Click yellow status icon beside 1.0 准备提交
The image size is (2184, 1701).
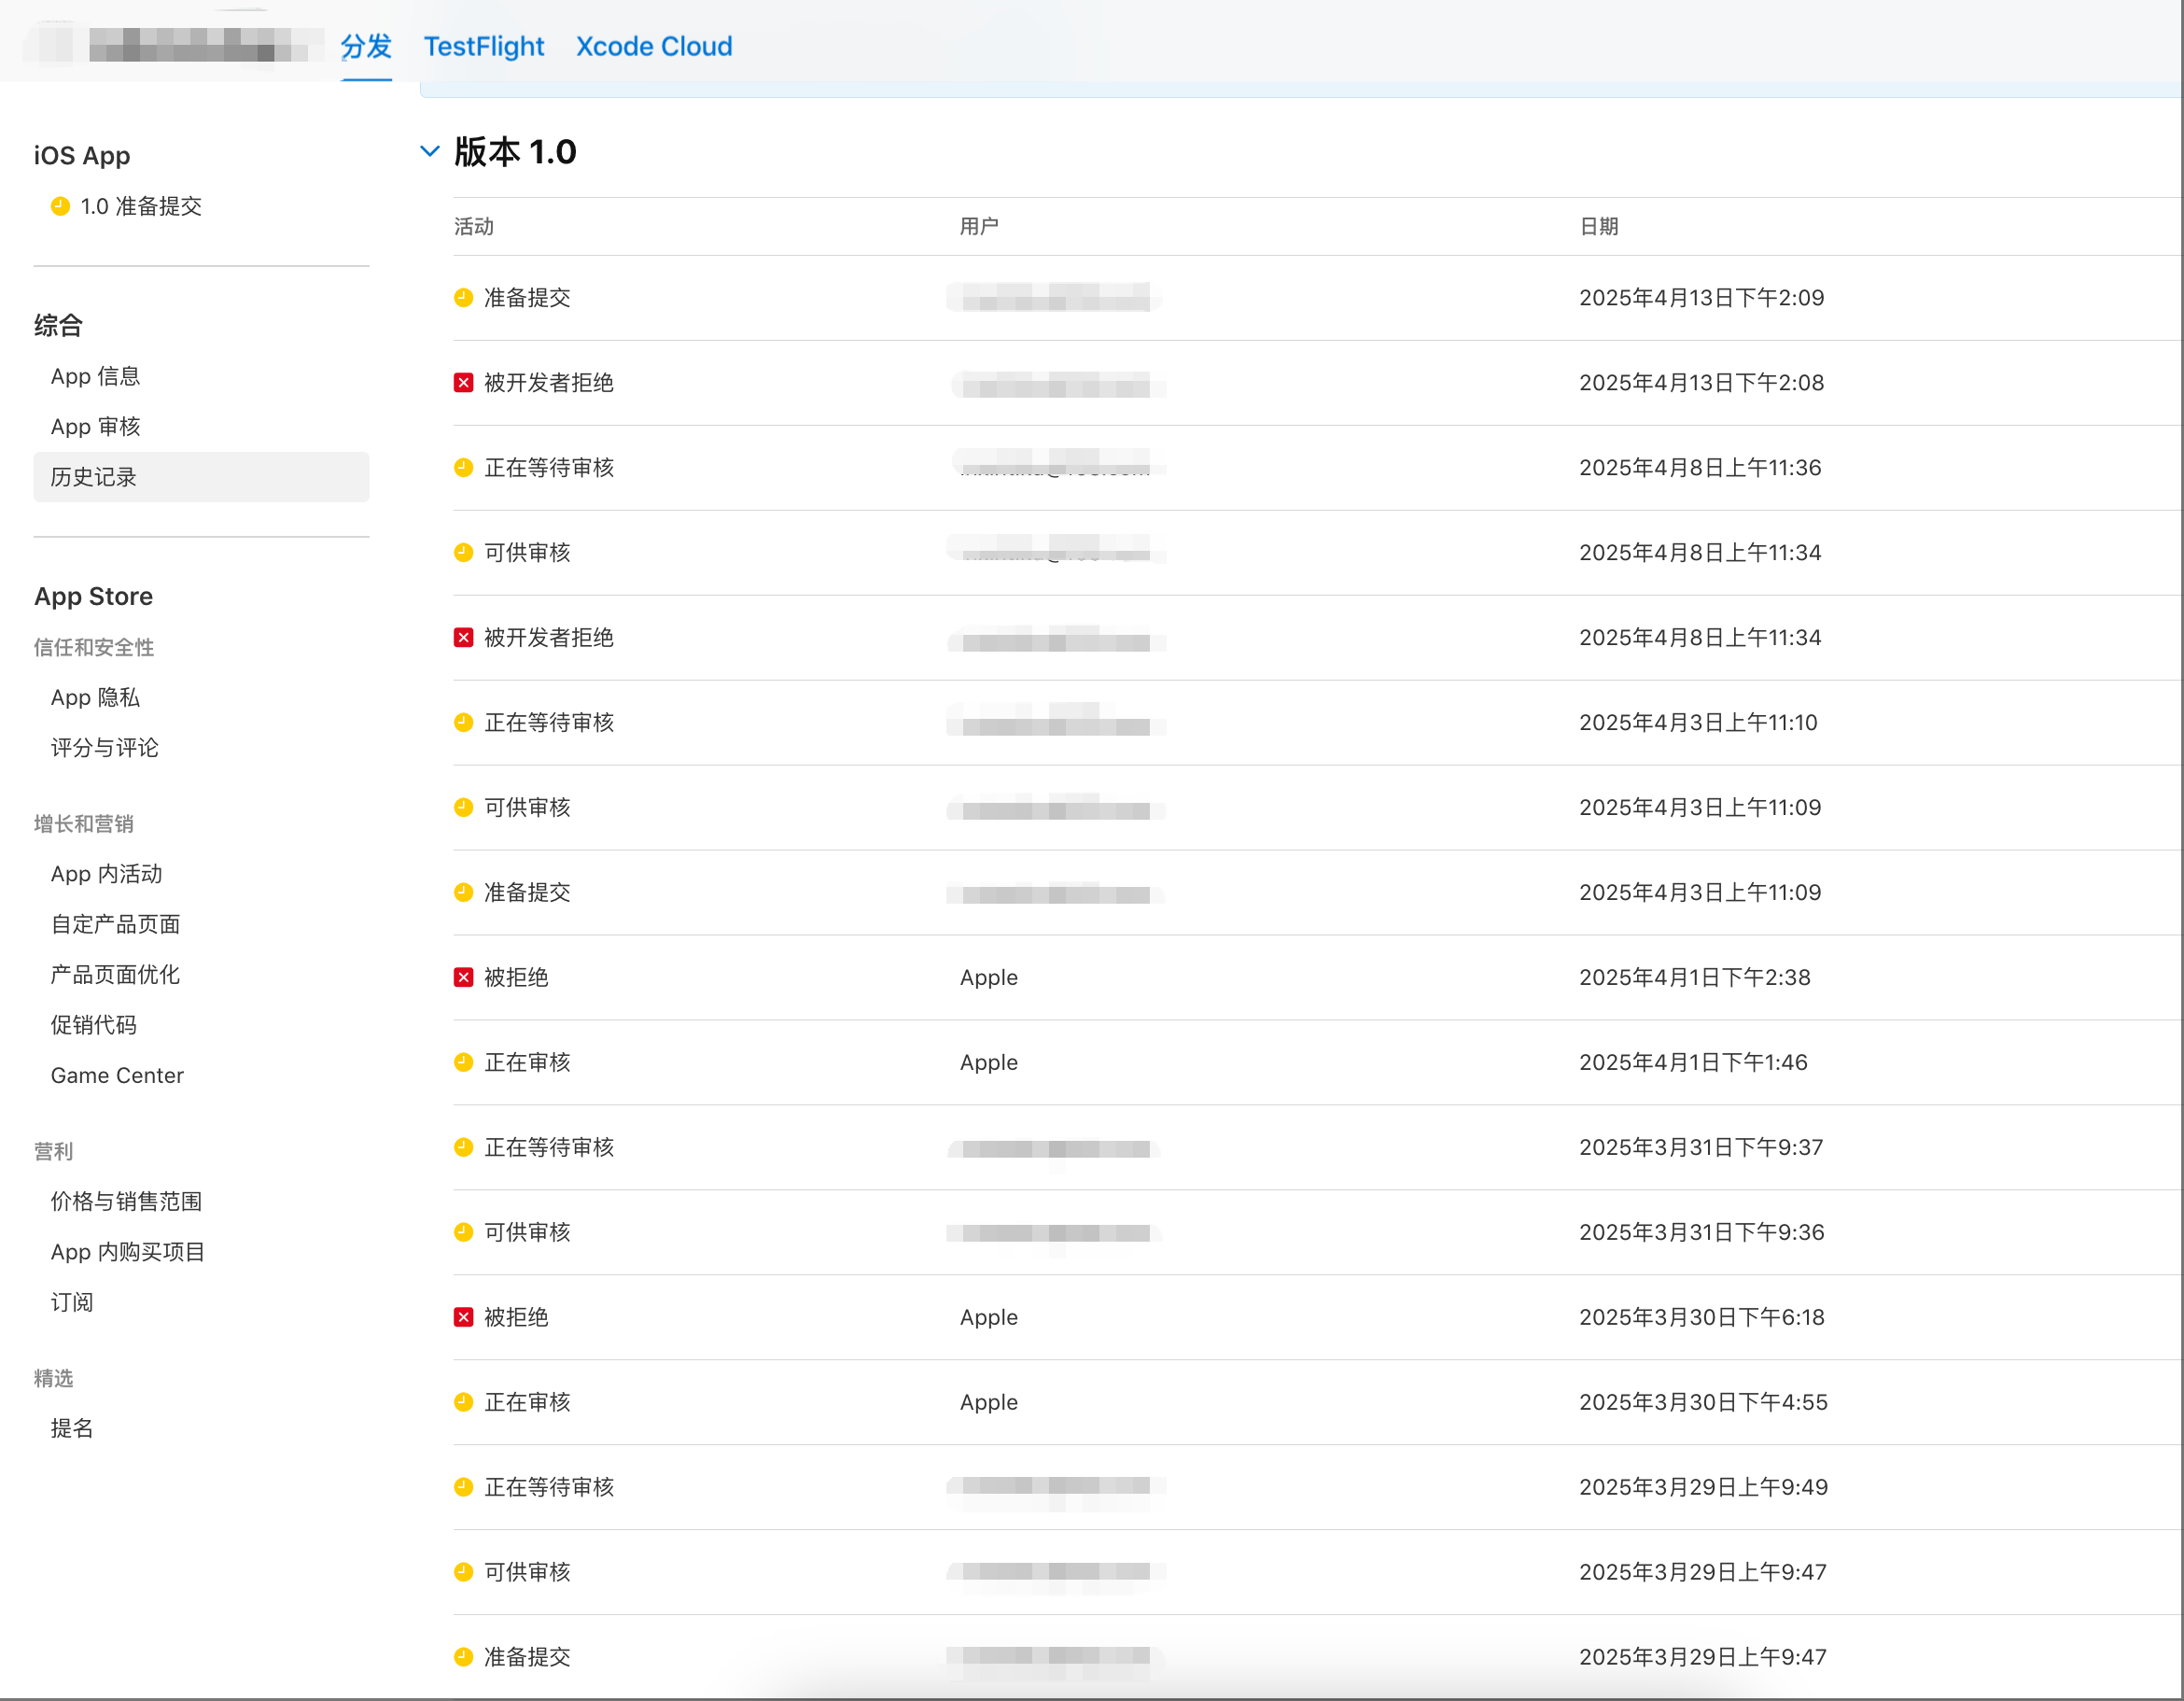click(x=60, y=206)
